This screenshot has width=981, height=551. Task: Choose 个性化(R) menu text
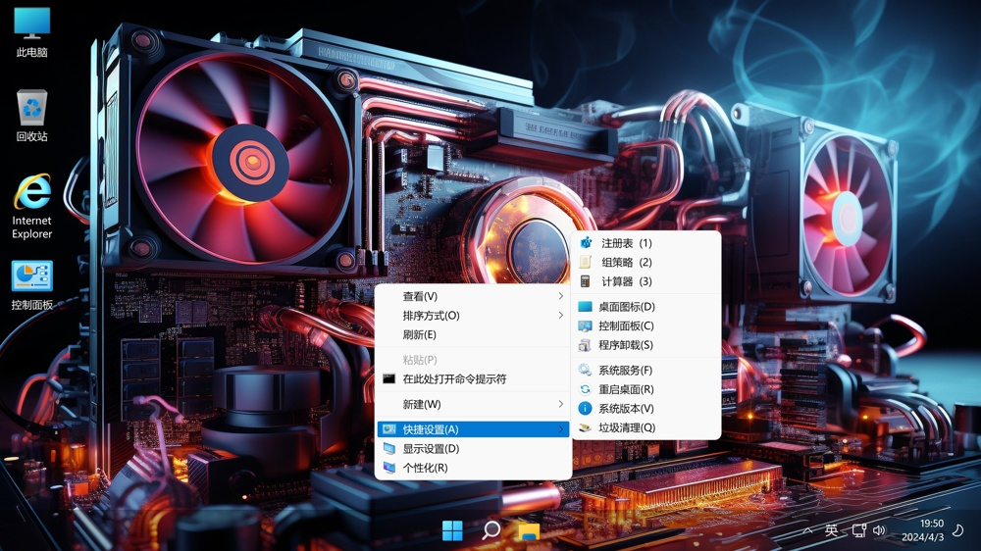(x=426, y=468)
